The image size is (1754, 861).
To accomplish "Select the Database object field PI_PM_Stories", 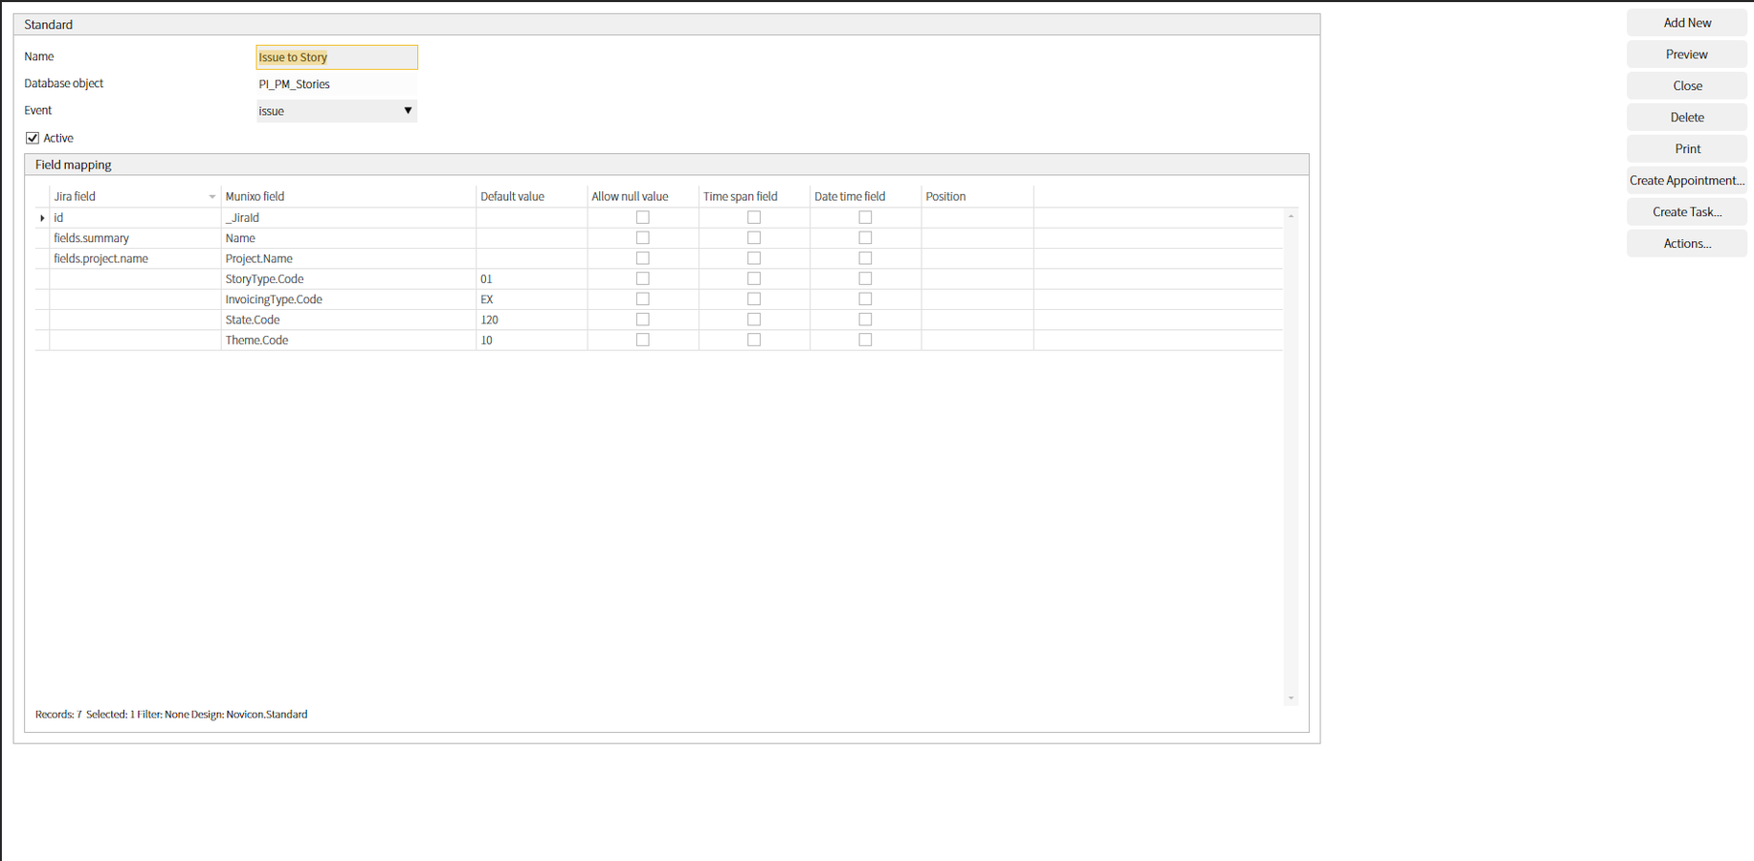I will [337, 84].
